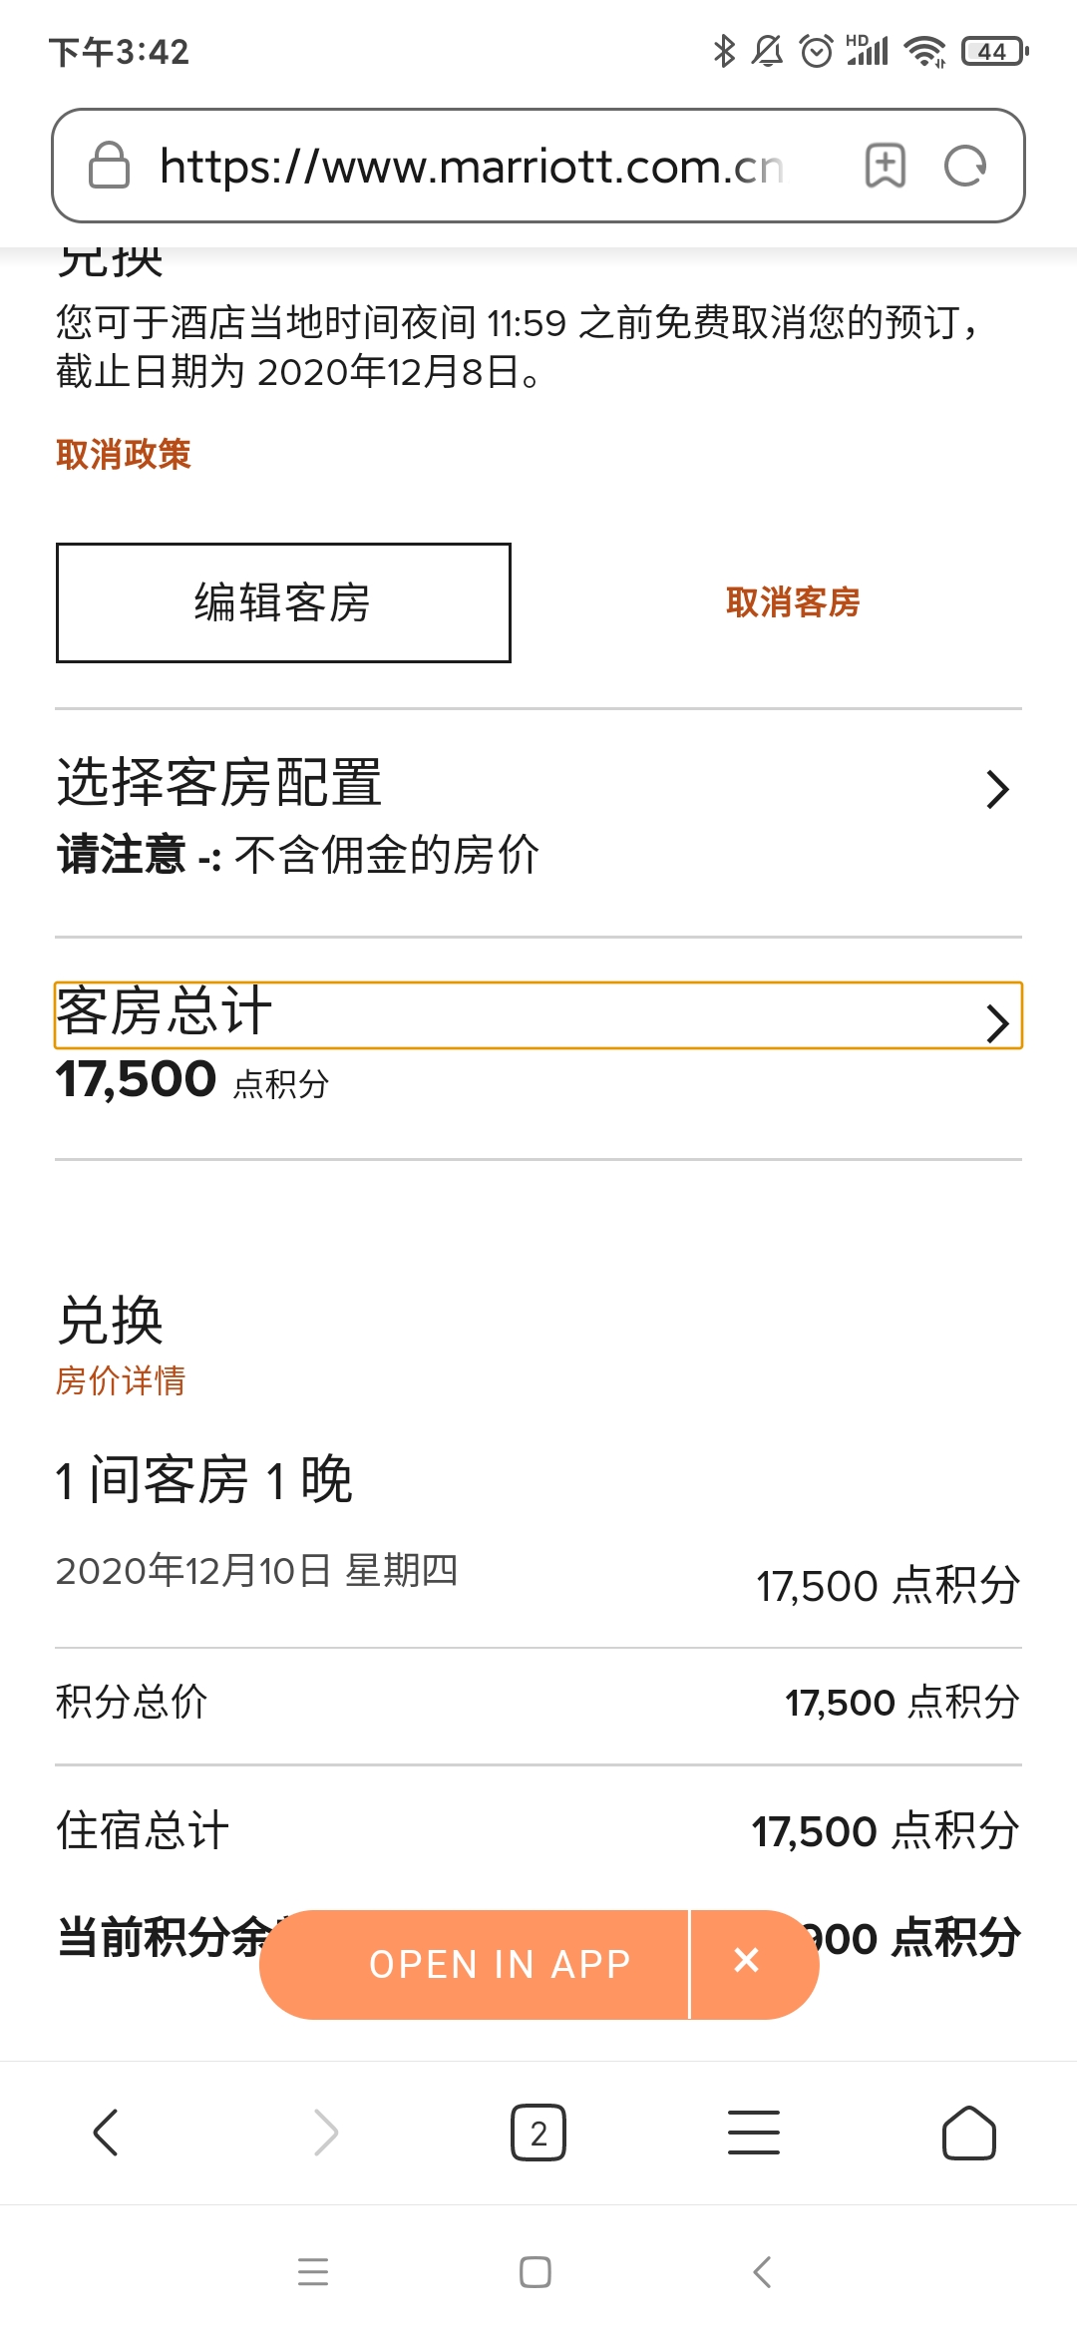This screenshot has width=1077, height=2334.
Task: Go to the browser home page icon
Action: tap(969, 2133)
